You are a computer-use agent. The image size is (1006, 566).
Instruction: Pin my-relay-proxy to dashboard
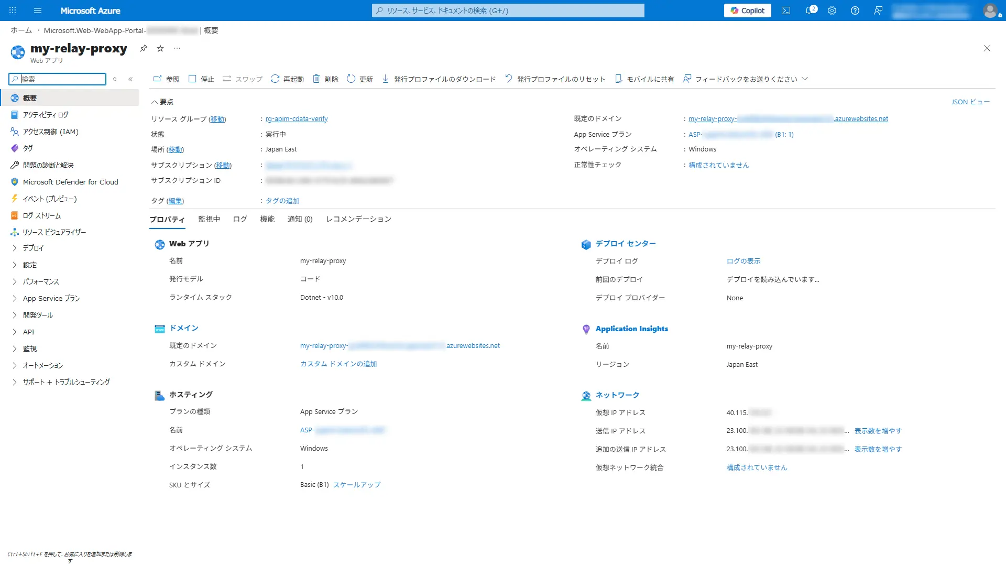coord(143,48)
